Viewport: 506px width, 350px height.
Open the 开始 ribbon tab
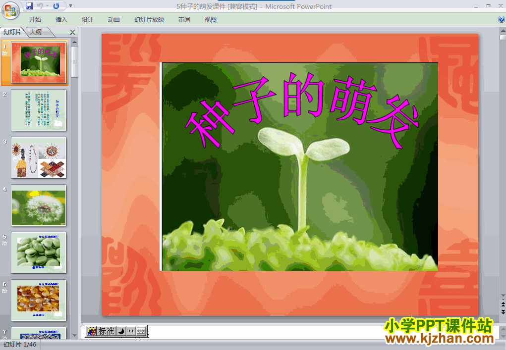pyautogui.click(x=35, y=20)
